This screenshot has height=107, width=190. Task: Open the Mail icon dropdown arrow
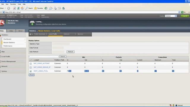tap(53, 8)
